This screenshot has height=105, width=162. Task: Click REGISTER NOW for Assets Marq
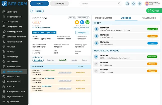47,86
